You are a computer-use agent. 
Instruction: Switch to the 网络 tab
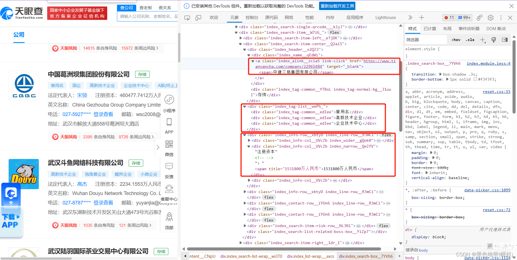tap(289, 17)
